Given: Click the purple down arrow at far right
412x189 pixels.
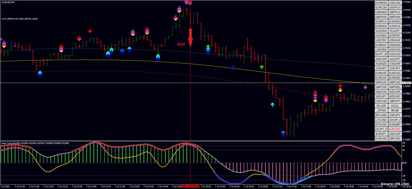Looking at the screenshot, I should coord(365,87).
